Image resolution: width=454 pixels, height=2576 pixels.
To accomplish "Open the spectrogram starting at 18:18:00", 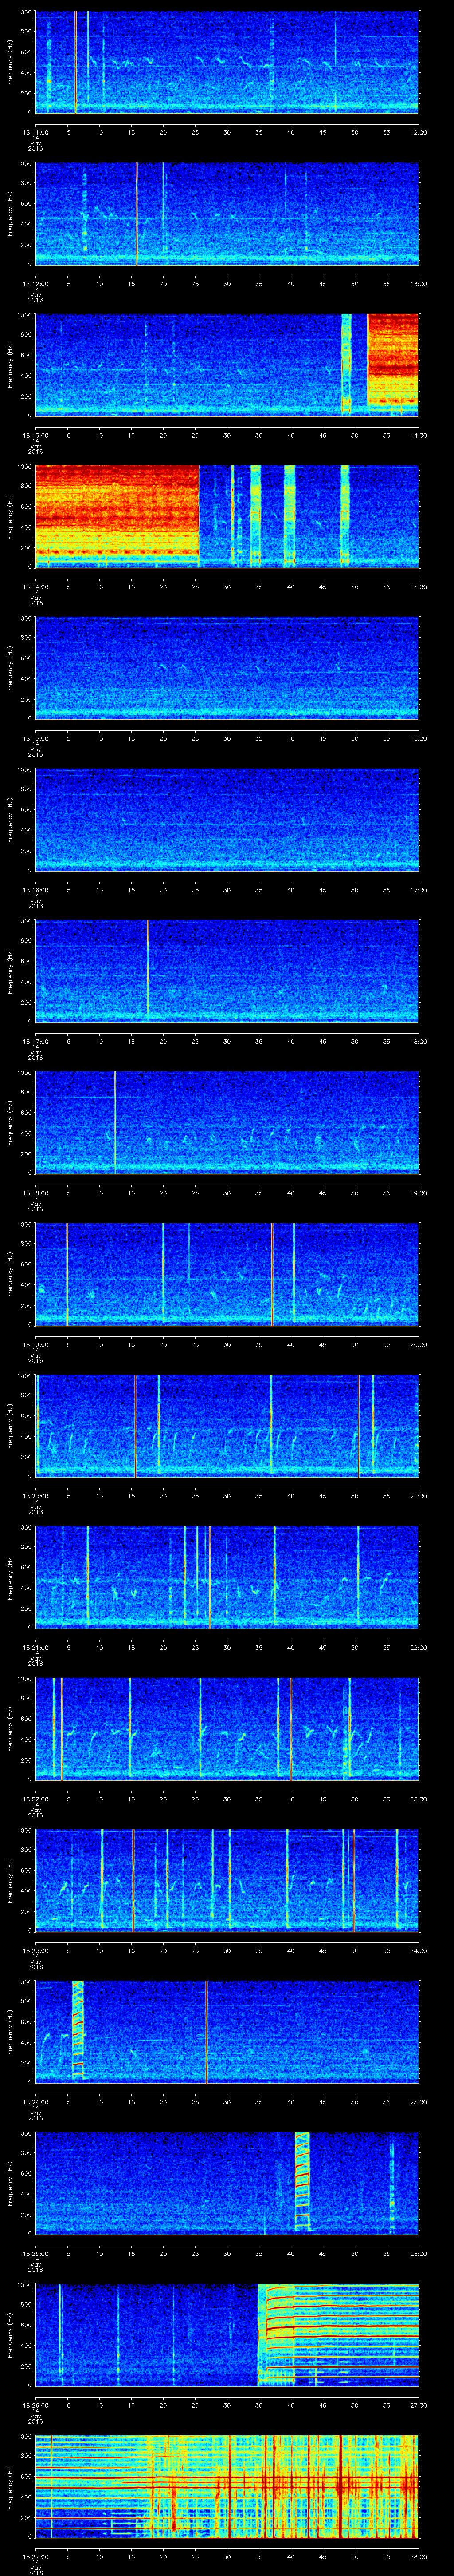I will 227,1122.
